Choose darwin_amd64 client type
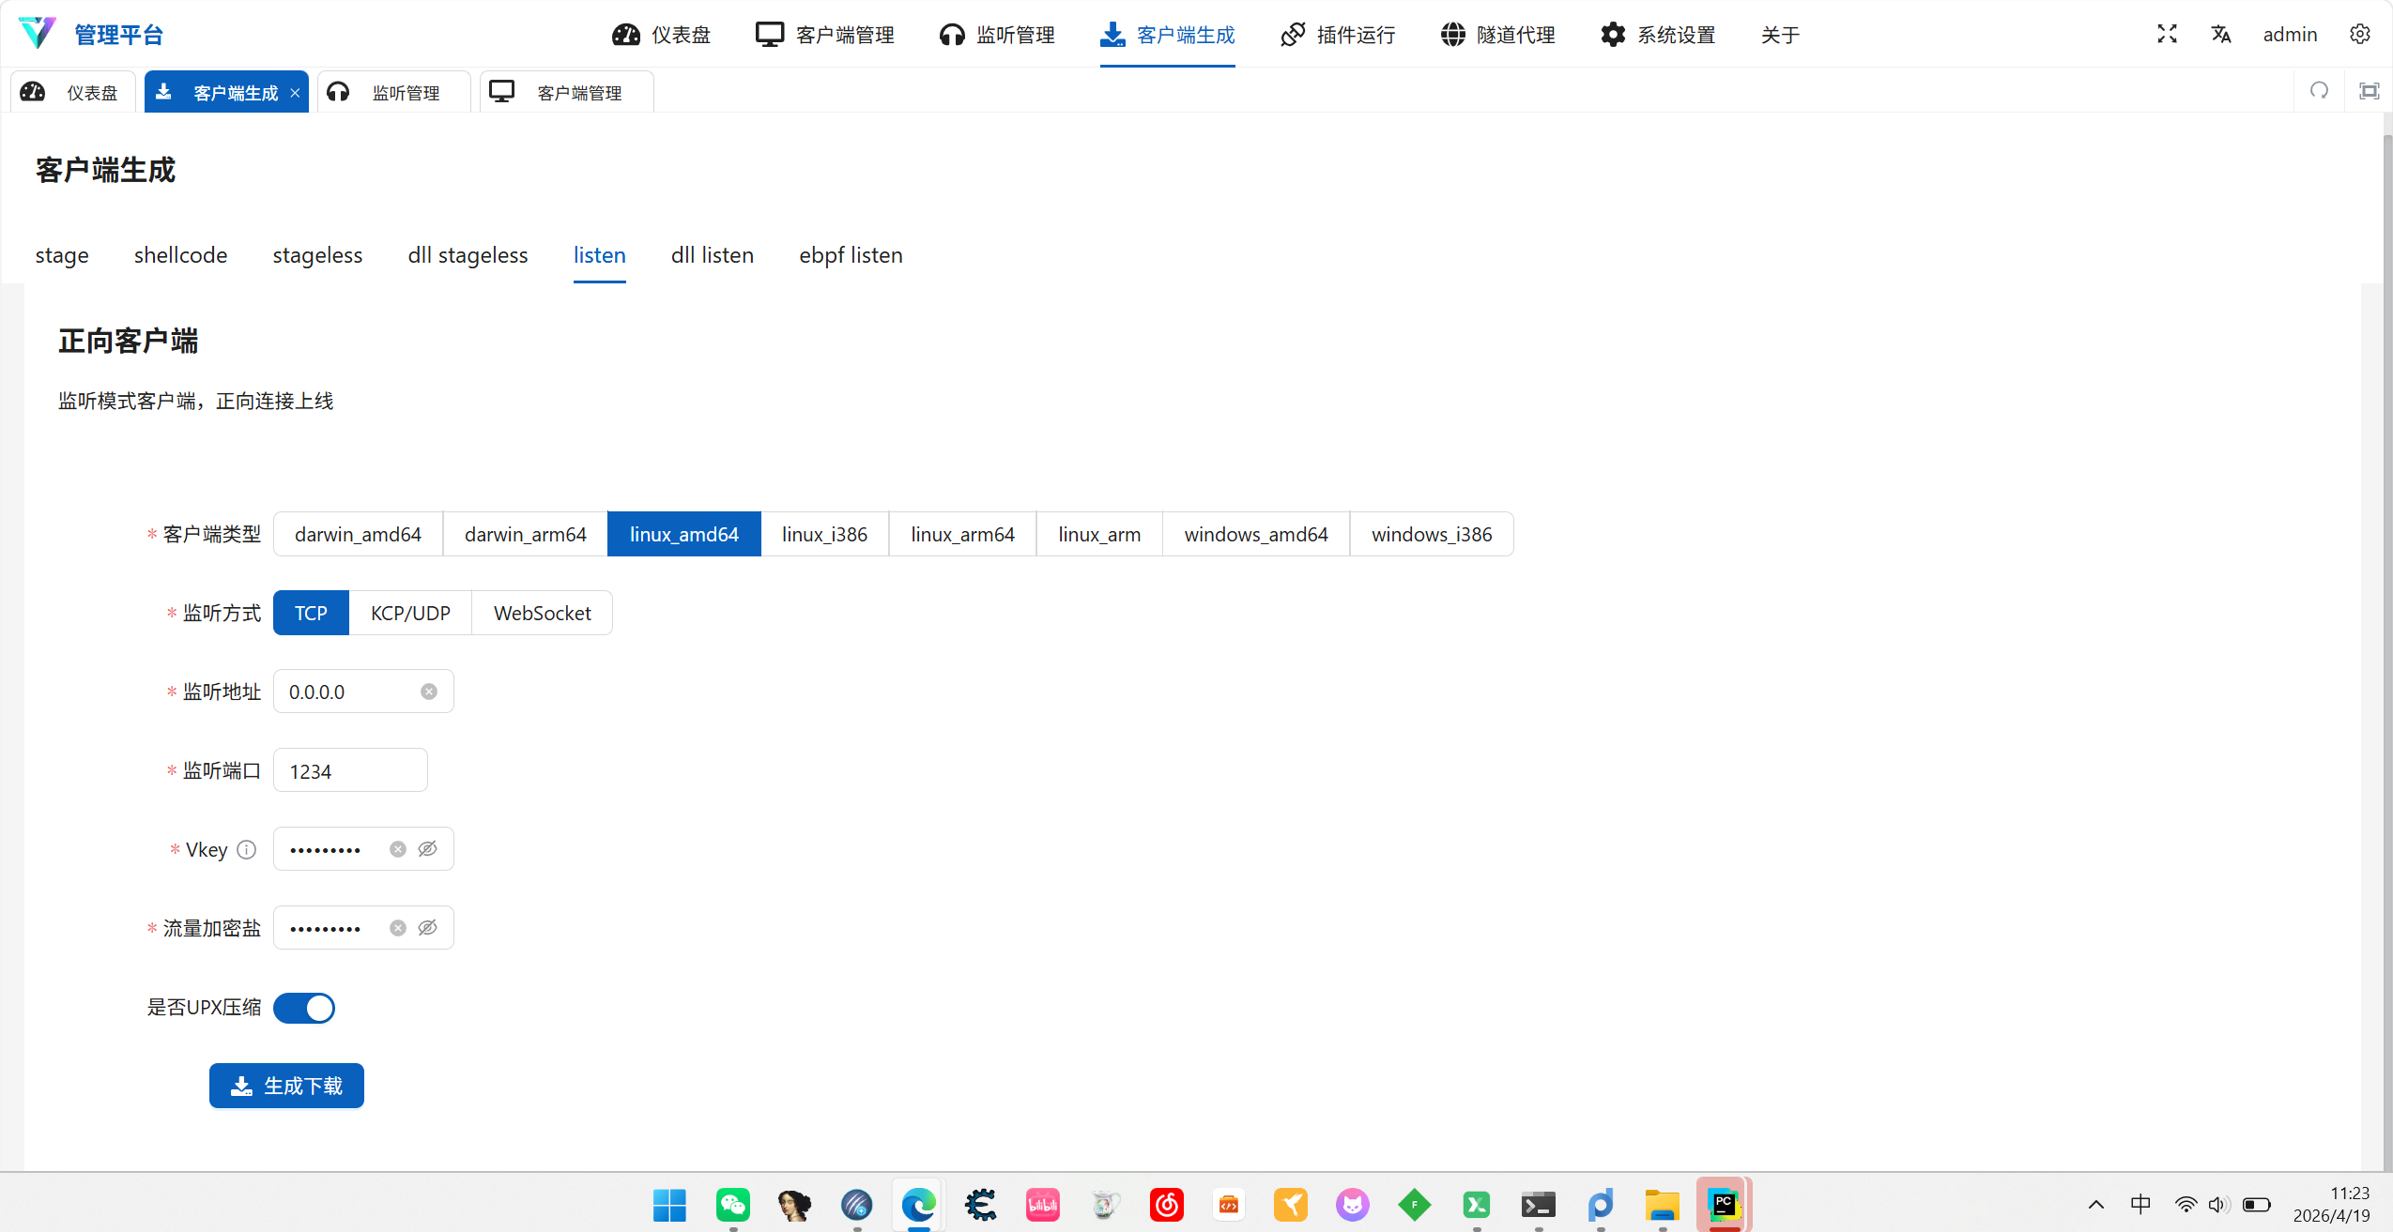The image size is (2393, 1232). (358, 534)
